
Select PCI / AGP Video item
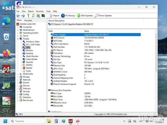[x=33, y=45]
